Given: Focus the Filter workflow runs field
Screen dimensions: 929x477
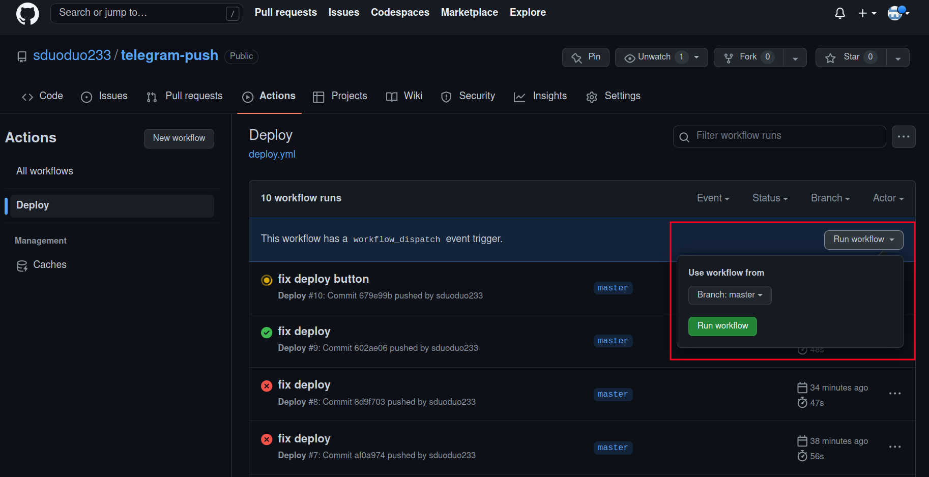Looking at the screenshot, I should point(779,136).
